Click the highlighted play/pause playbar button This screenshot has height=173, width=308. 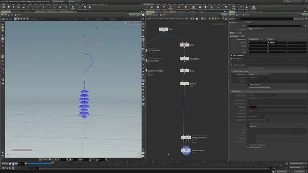tap(13, 163)
